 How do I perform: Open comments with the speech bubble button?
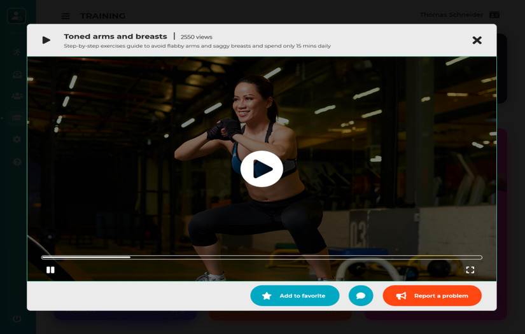click(x=361, y=296)
